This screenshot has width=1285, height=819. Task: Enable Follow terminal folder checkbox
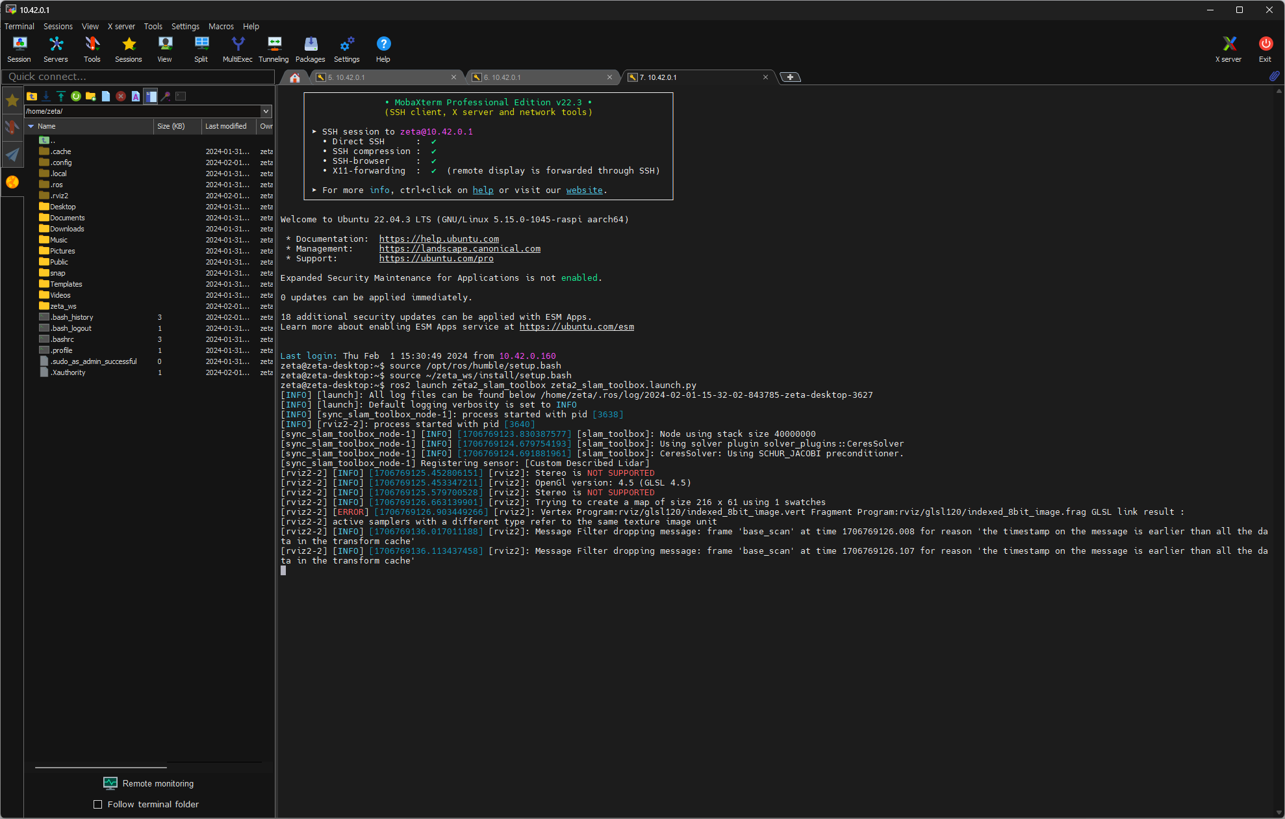point(98,804)
